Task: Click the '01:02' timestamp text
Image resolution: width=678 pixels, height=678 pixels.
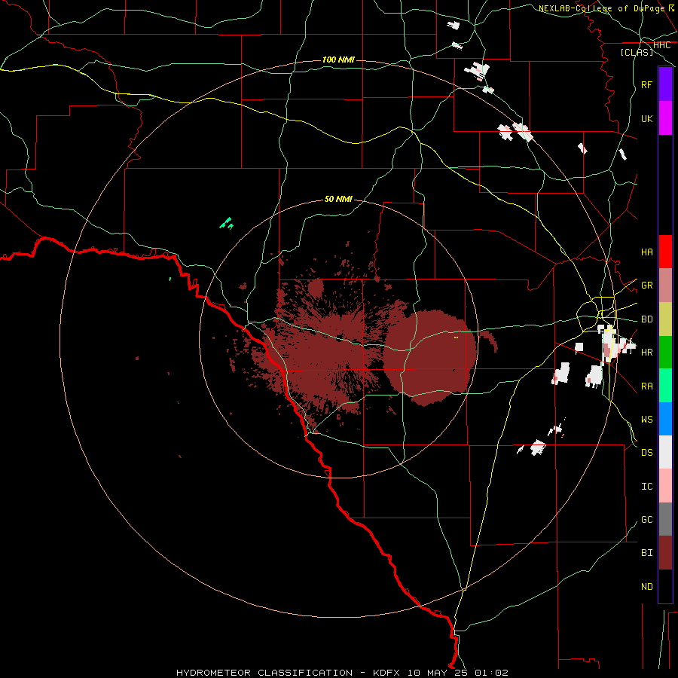Action: pos(492,673)
